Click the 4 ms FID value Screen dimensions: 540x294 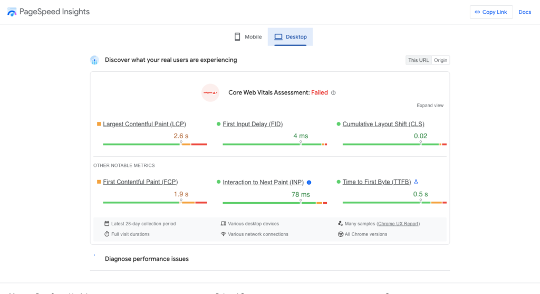[x=301, y=136]
